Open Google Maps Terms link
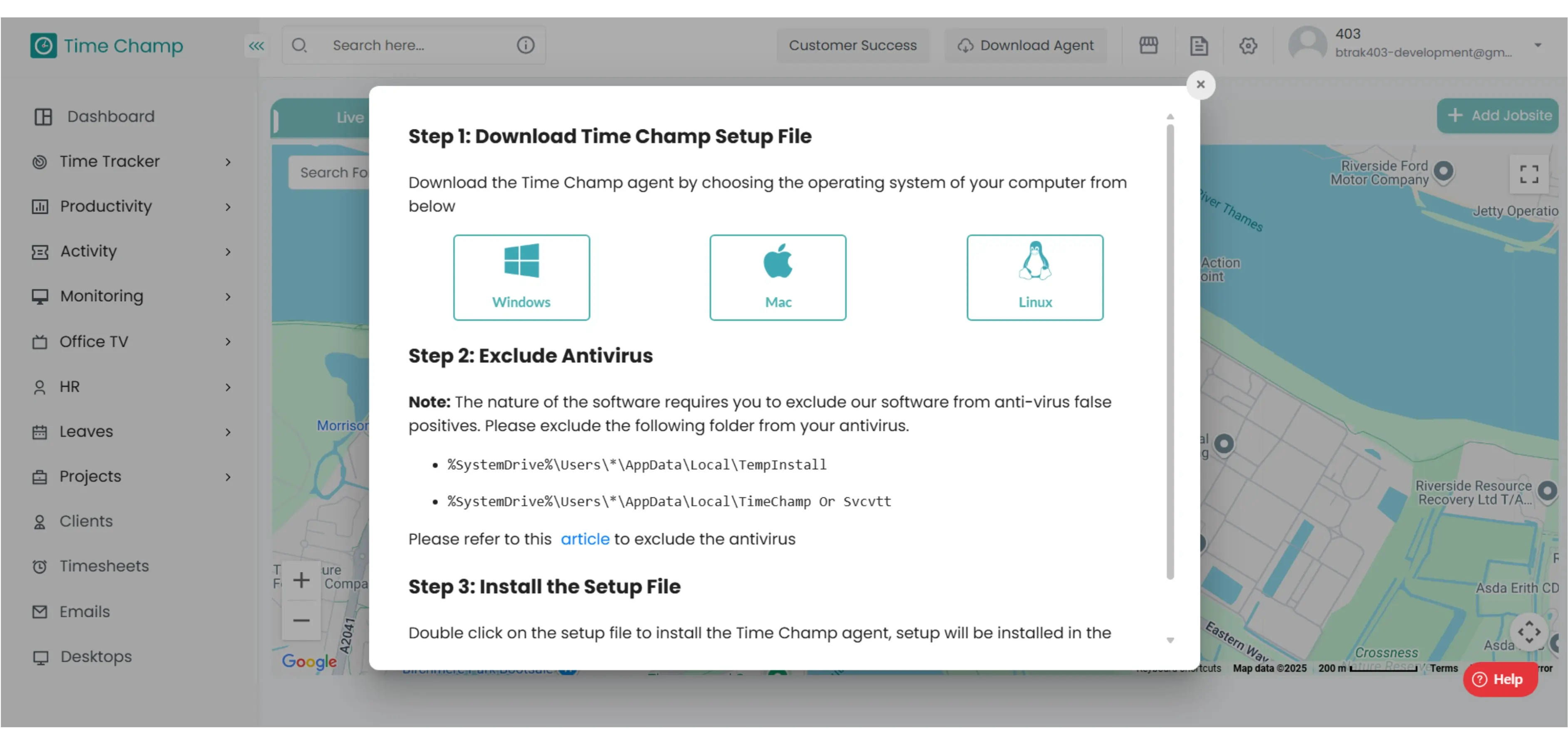Viewport: 1568px width, 745px height. pyautogui.click(x=1444, y=668)
